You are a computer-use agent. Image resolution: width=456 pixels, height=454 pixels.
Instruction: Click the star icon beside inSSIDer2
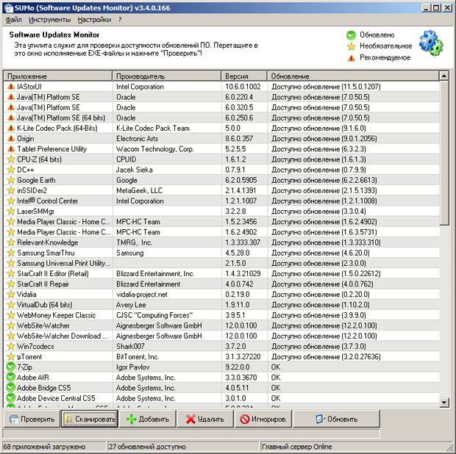pyautogui.click(x=11, y=190)
